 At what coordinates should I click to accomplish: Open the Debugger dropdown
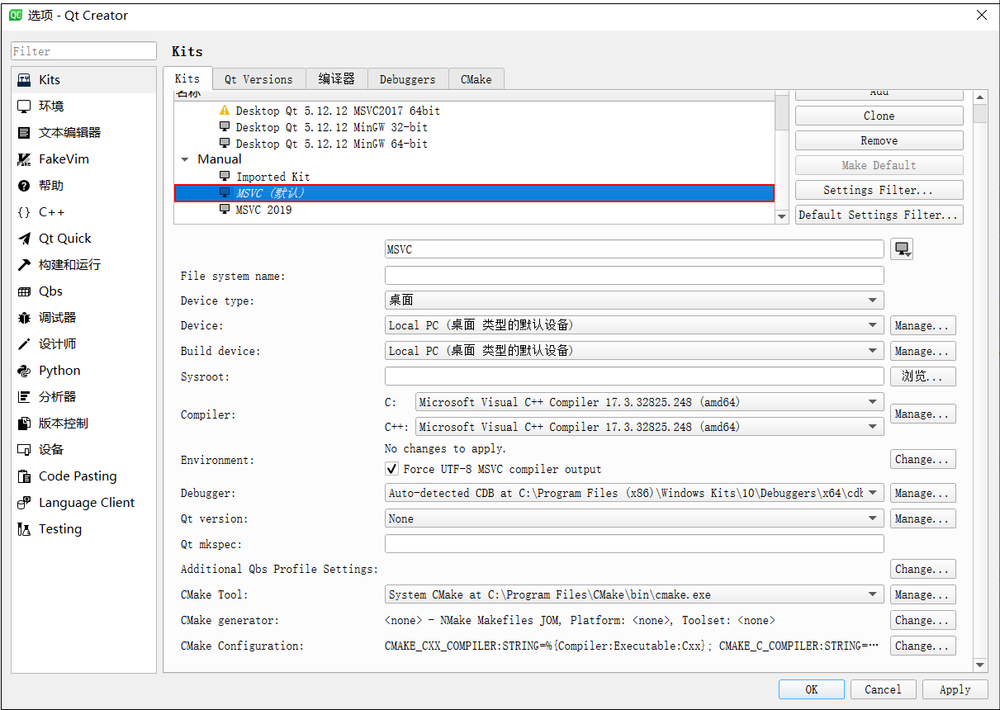(x=634, y=493)
